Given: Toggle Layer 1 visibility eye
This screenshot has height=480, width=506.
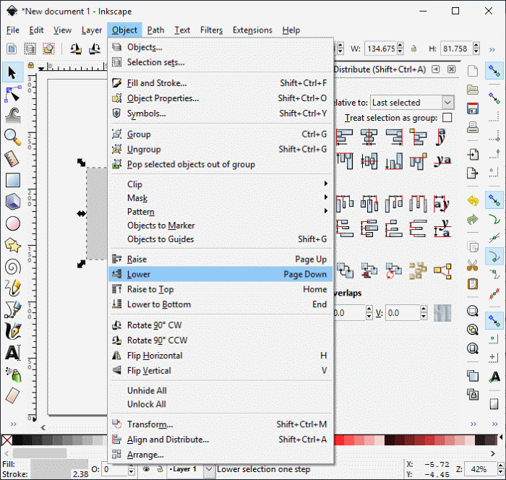Looking at the screenshot, I should pos(146,468).
